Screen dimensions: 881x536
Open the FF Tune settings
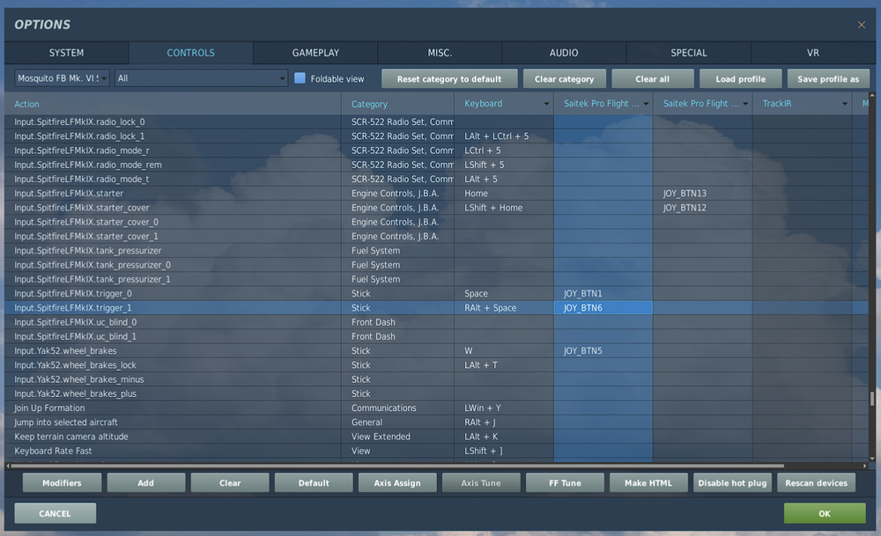click(x=565, y=482)
